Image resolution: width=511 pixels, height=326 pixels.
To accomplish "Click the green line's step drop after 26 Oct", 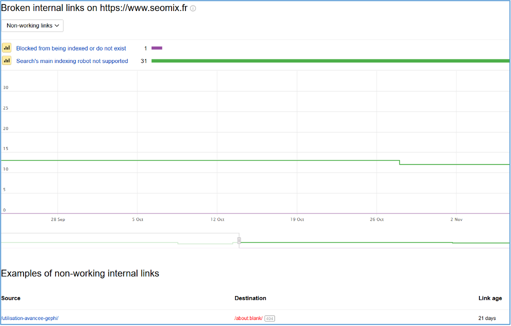I will (x=399, y=162).
